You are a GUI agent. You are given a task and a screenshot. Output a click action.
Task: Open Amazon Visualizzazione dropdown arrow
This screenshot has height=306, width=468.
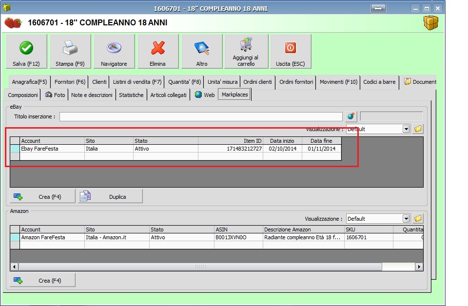(406, 219)
